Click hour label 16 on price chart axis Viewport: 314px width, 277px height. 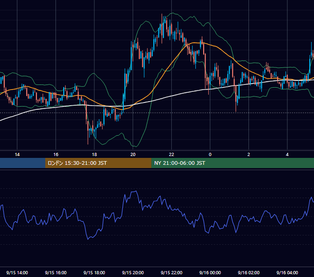click(56, 154)
